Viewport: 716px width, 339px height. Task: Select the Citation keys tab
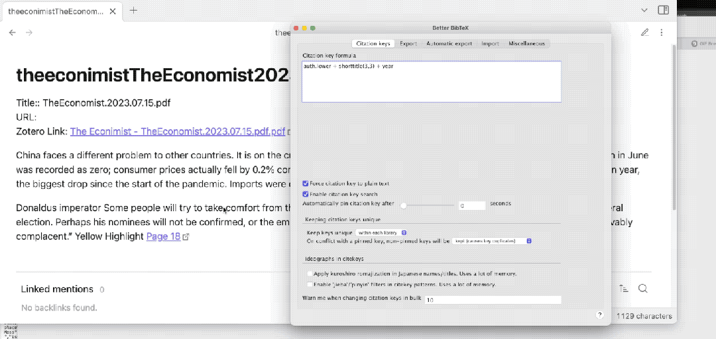tap(373, 43)
